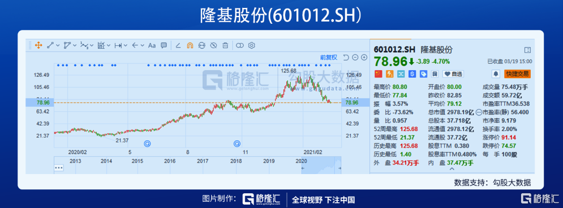The image size is (563, 208).
Task: Delete drawings with the trash icon
Action: (x=225, y=46)
